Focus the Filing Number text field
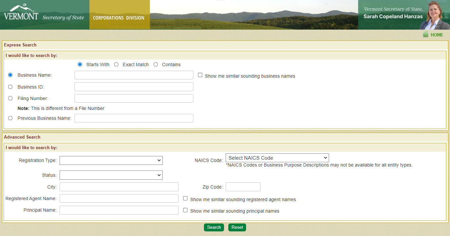 click(x=134, y=98)
